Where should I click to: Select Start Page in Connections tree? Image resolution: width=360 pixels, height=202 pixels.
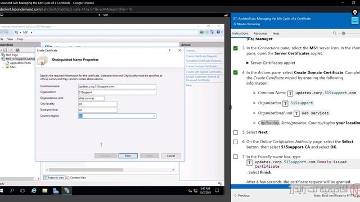(x=11, y=55)
